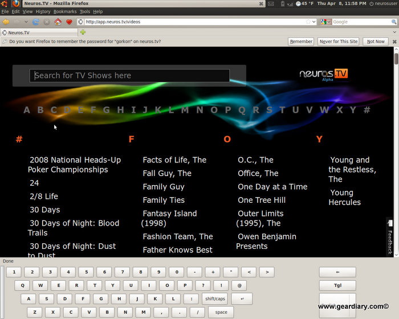Tap the @ key on virtual keyboard
Image resolution: width=399 pixels, height=319 pixels.
239,285
